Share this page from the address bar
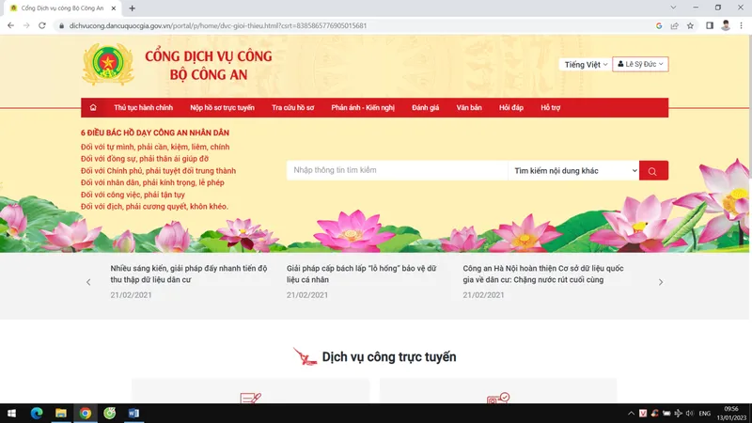Screen dimensions: 752x423 (x=674, y=26)
